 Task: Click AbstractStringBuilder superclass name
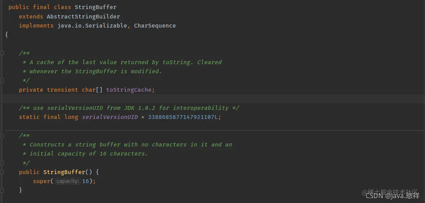tap(83, 16)
